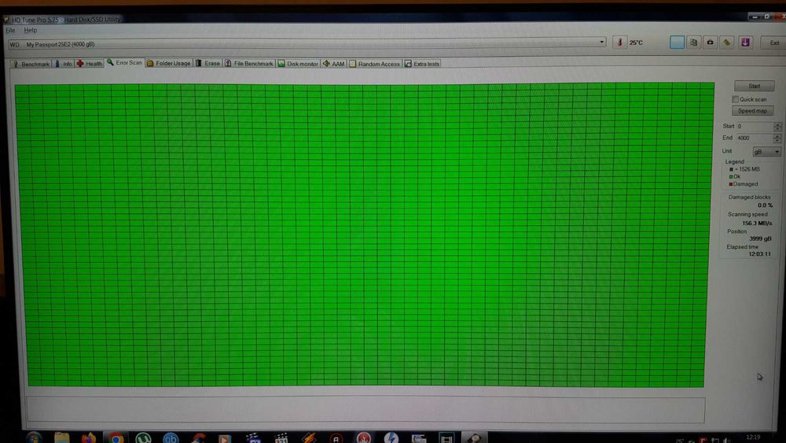786x443 pixels.
Task: Click the taskbar clock
Action: coord(753,437)
